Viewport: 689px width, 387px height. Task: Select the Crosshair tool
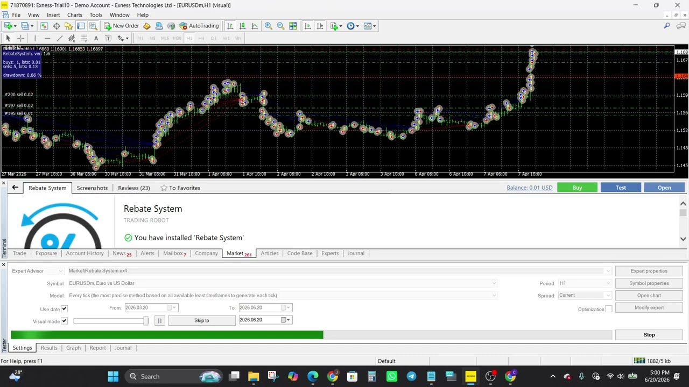tap(20, 38)
